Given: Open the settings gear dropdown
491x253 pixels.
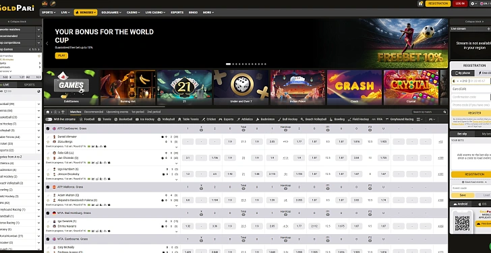Looking at the screenshot, I should pyautogui.click(x=473, y=3).
